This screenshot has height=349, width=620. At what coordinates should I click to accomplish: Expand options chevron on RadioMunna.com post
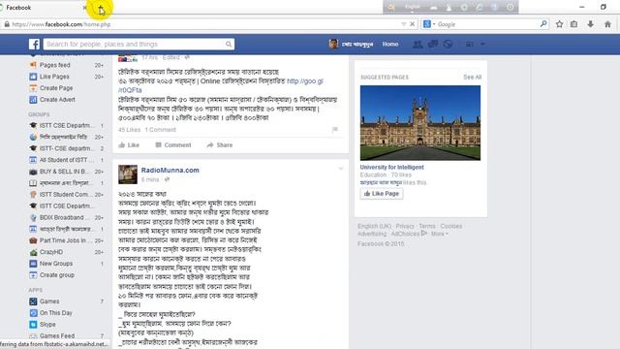pyautogui.click(x=341, y=169)
